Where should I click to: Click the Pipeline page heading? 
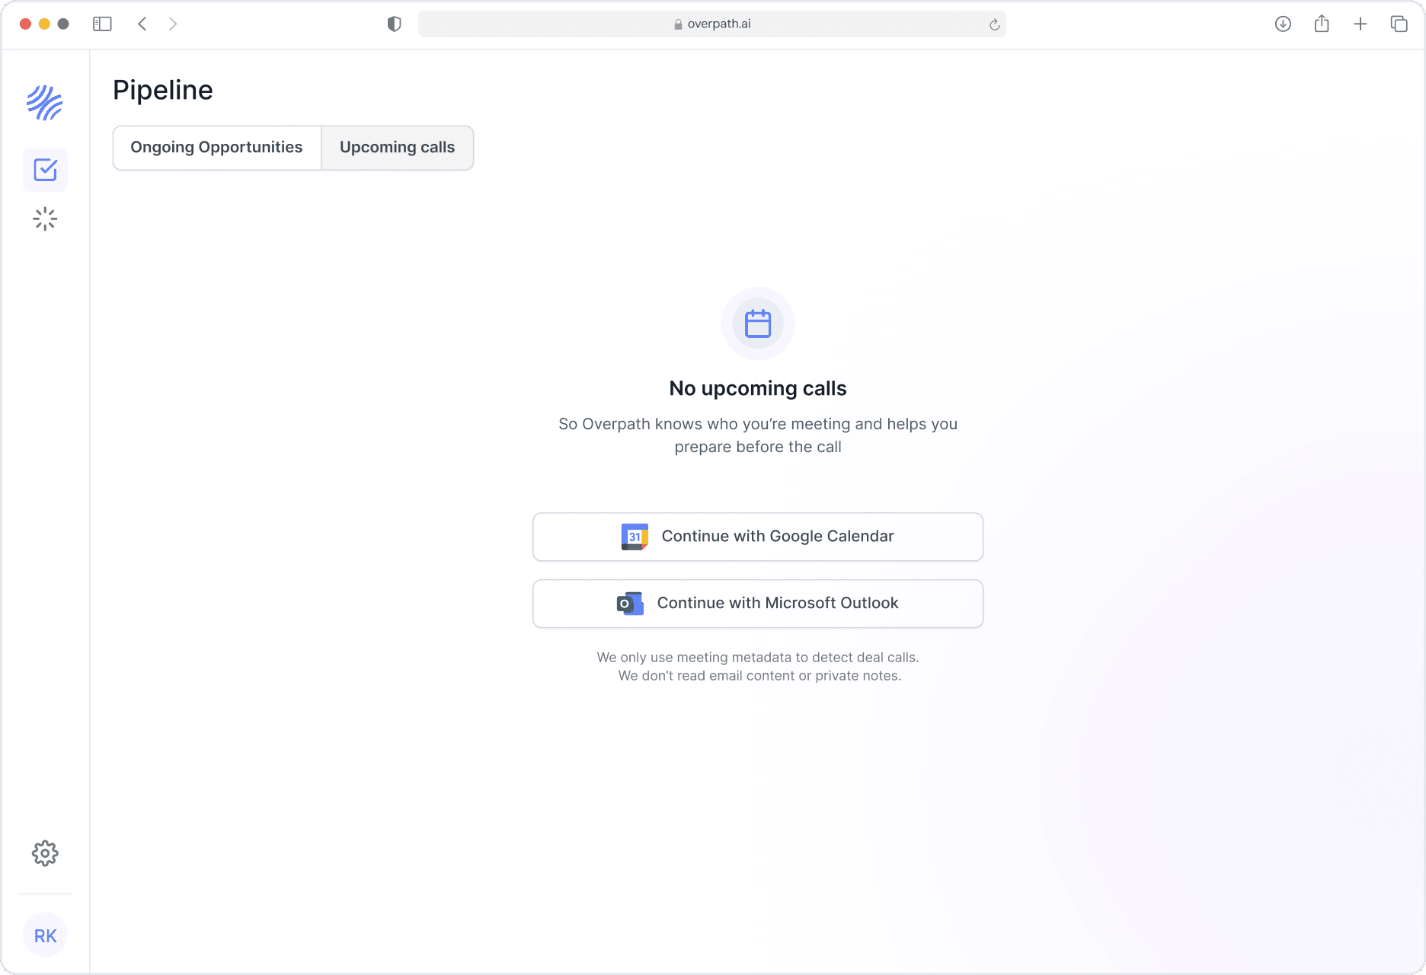pos(163,90)
